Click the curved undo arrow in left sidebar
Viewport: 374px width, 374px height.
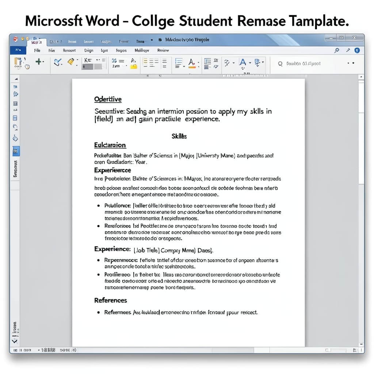click(15, 127)
